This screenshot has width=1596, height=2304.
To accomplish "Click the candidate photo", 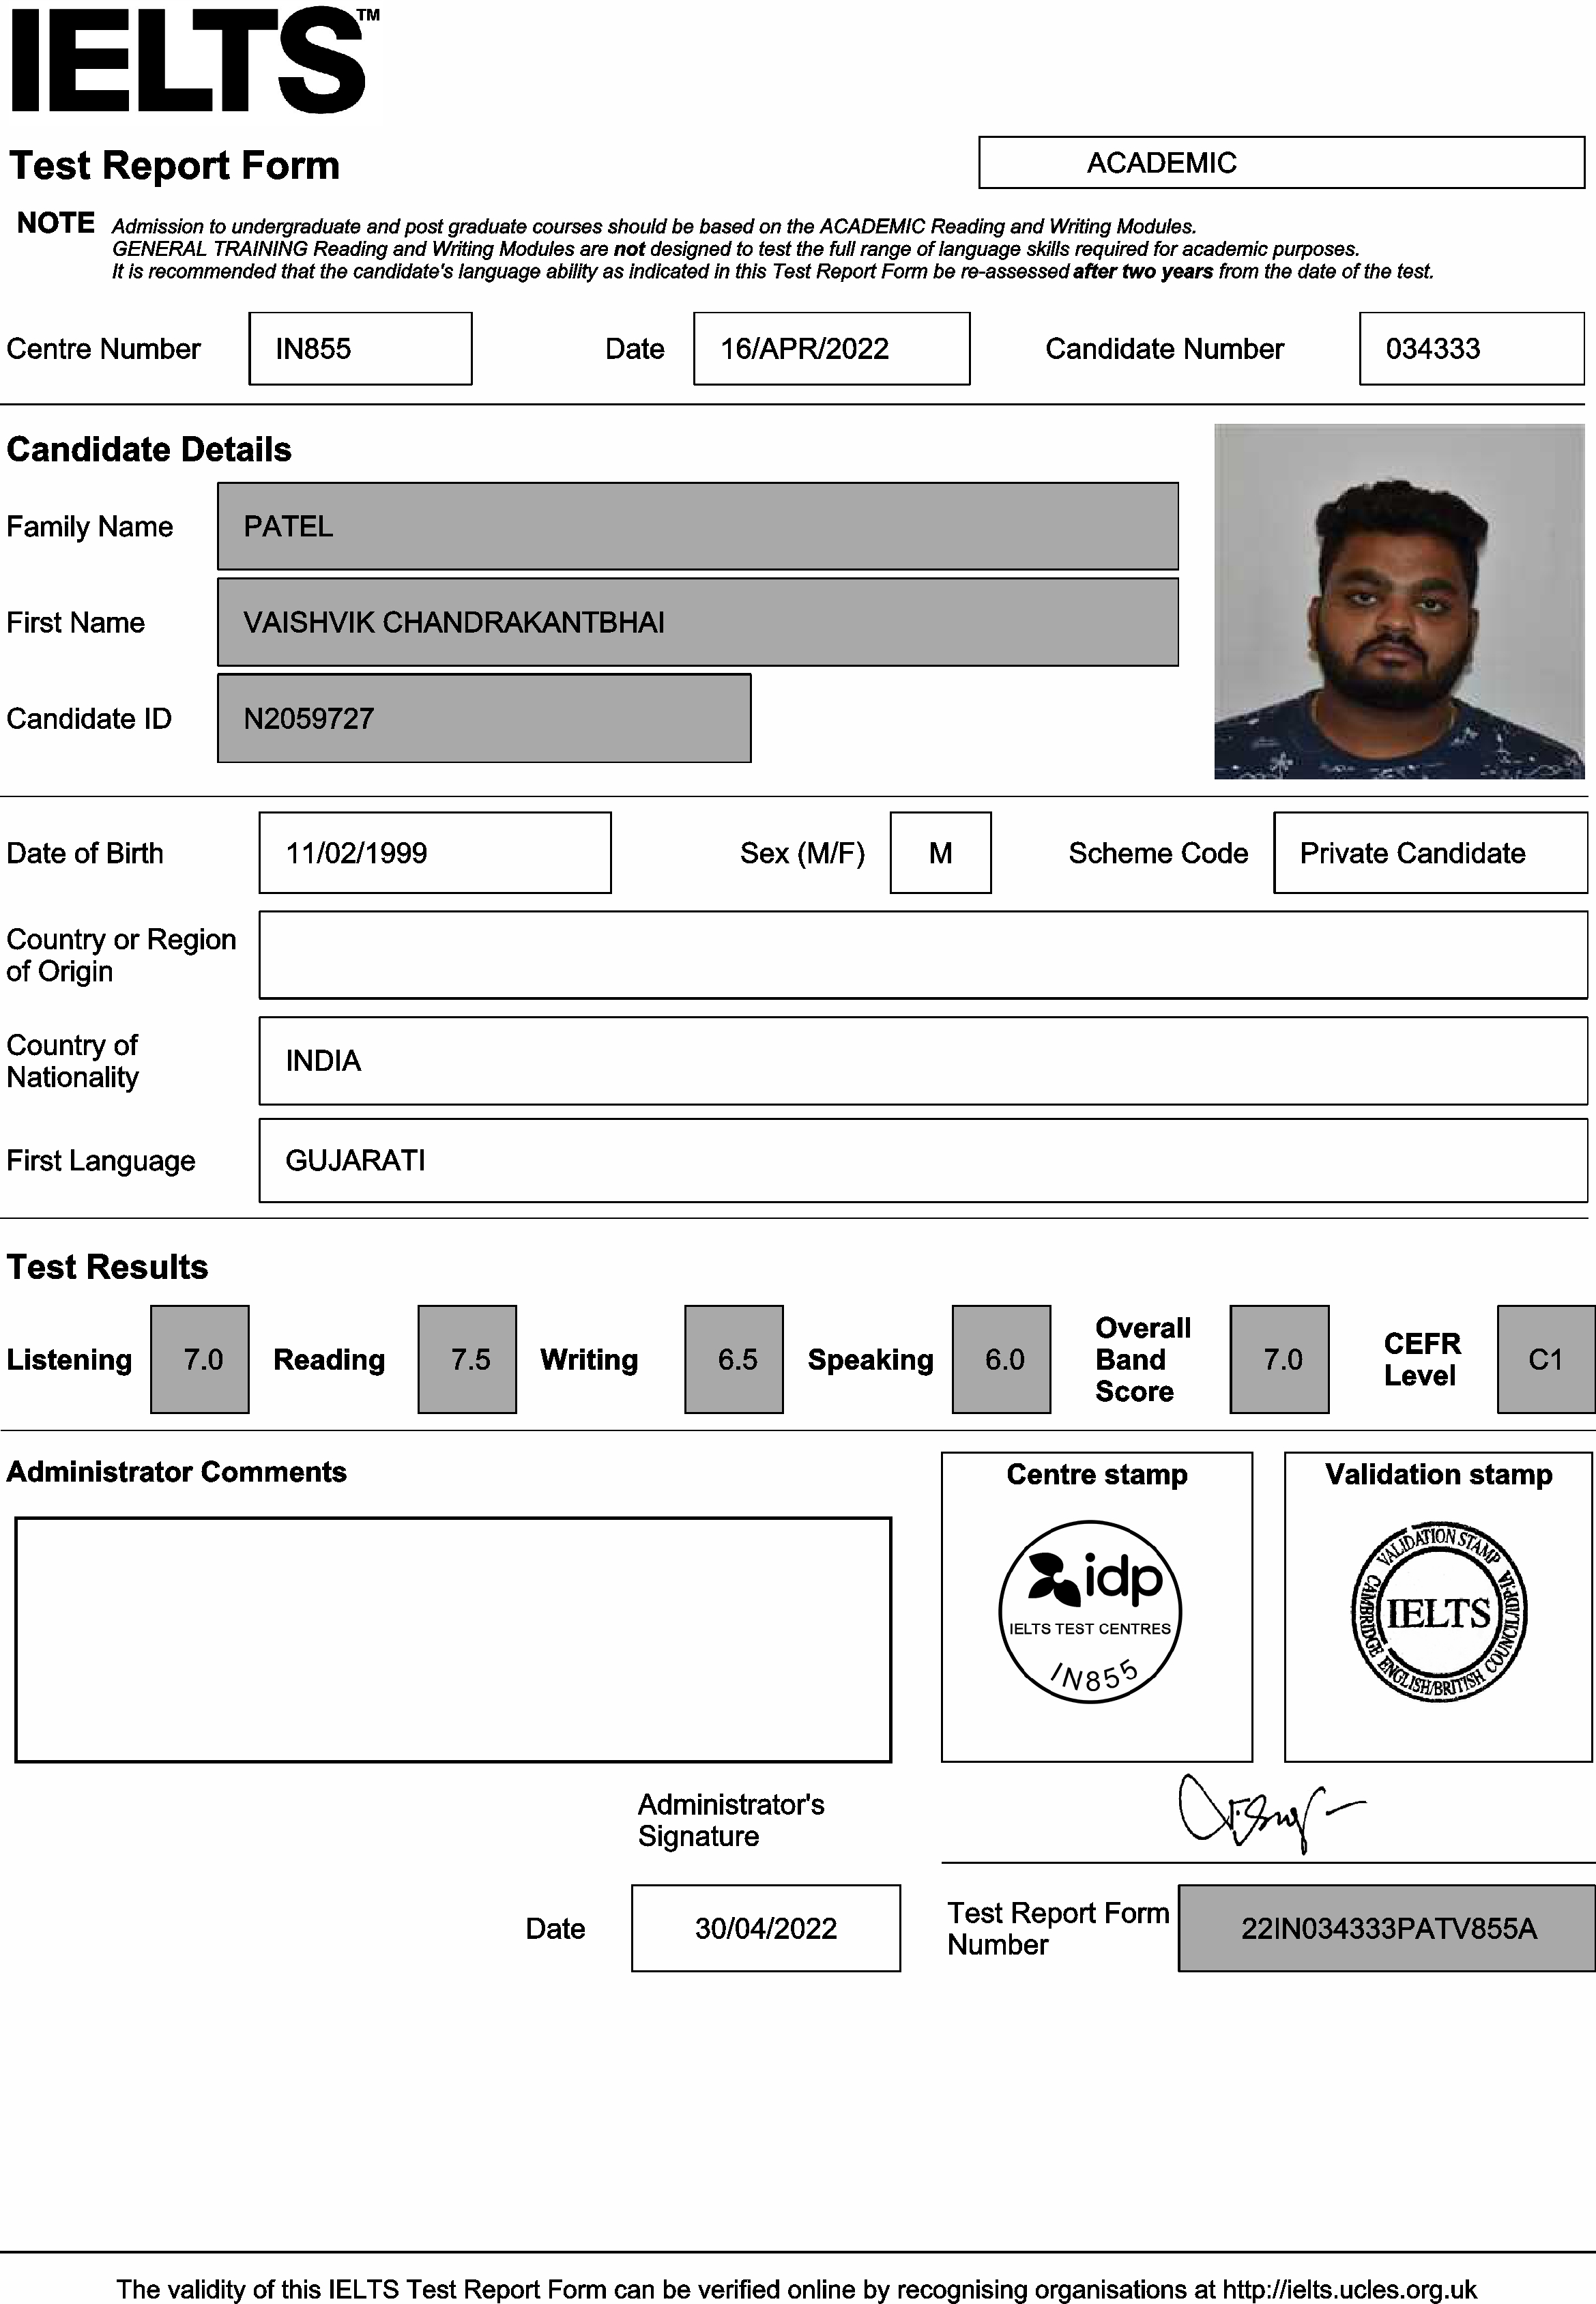I will (x=1398, y=601).
